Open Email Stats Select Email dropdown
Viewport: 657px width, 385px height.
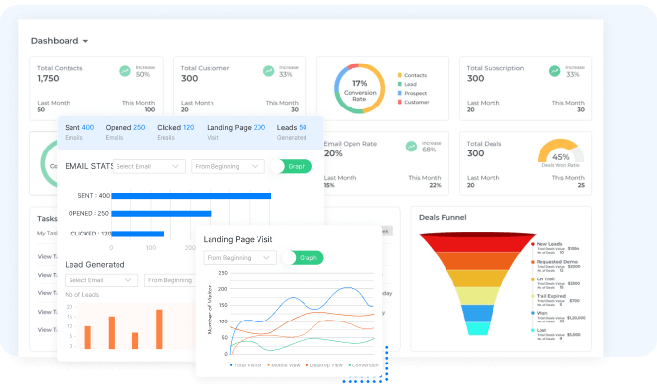[x=149, y=166]
